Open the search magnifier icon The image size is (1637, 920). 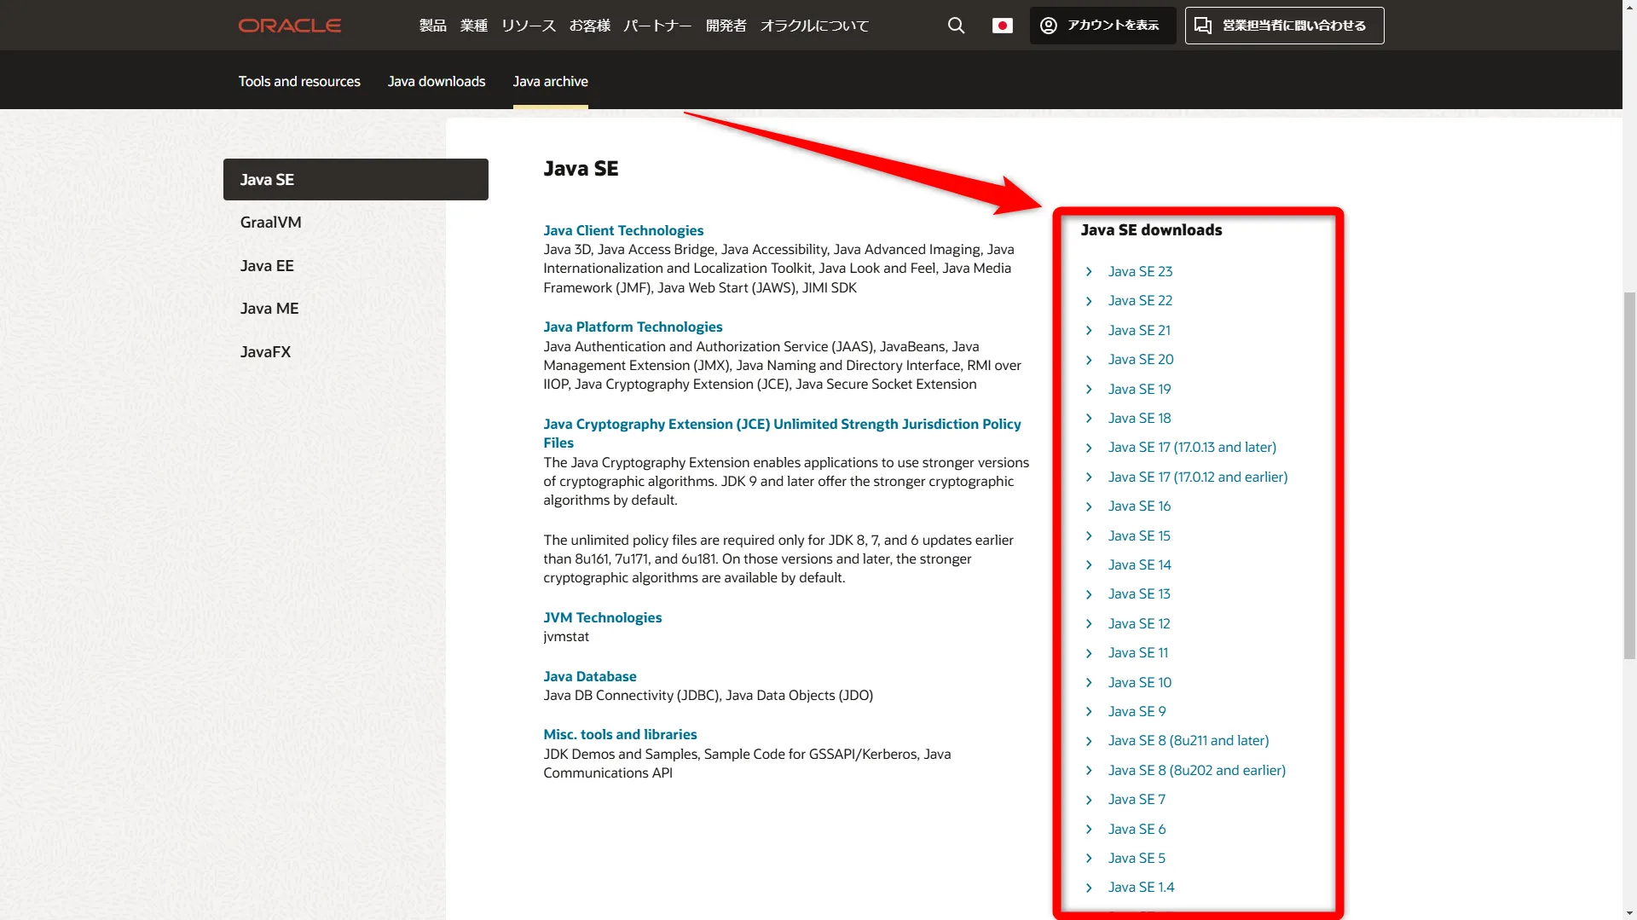click(956, 26)
